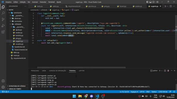Open the Accounts menu in activity bar

point(3,81)
